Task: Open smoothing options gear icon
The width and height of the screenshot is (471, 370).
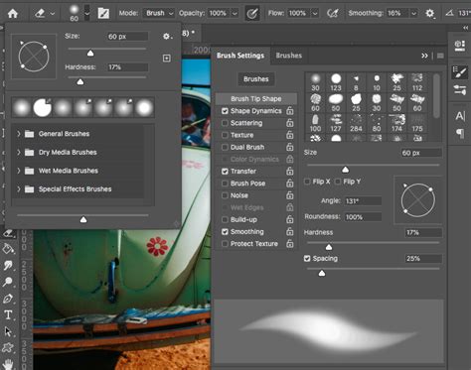Action: pyautogui.click(x=429, y=13)
